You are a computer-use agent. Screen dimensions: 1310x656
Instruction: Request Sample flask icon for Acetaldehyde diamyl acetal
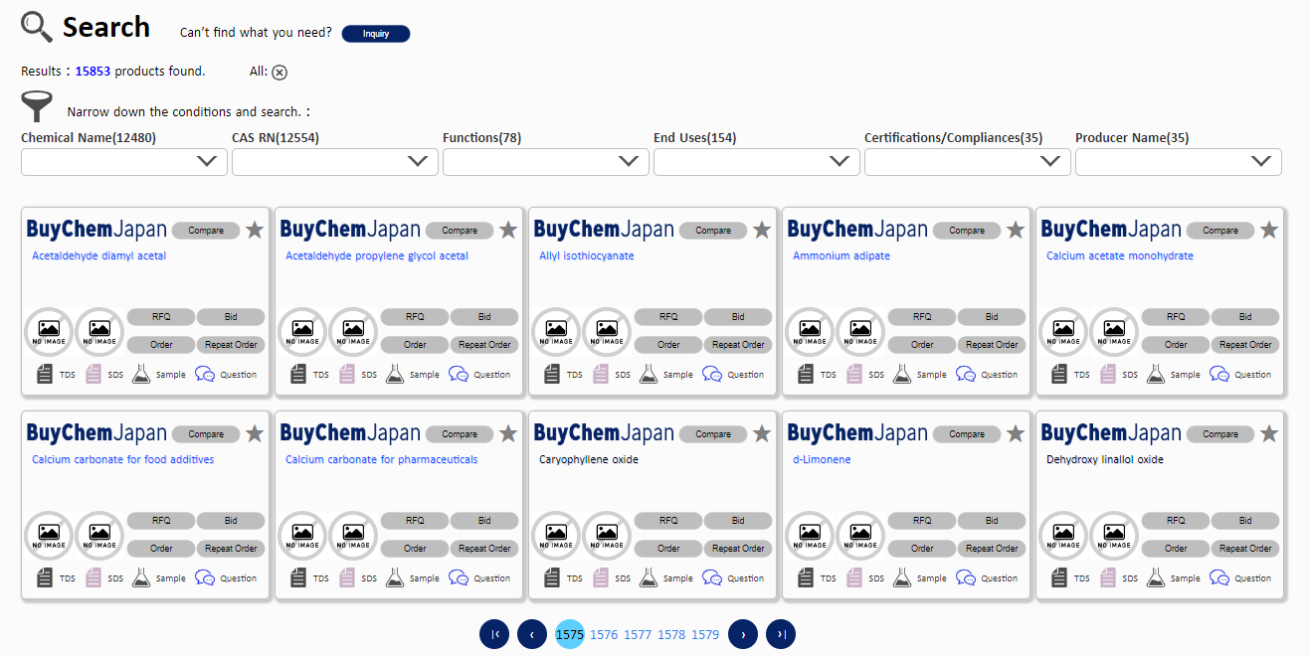coord(141,375)
